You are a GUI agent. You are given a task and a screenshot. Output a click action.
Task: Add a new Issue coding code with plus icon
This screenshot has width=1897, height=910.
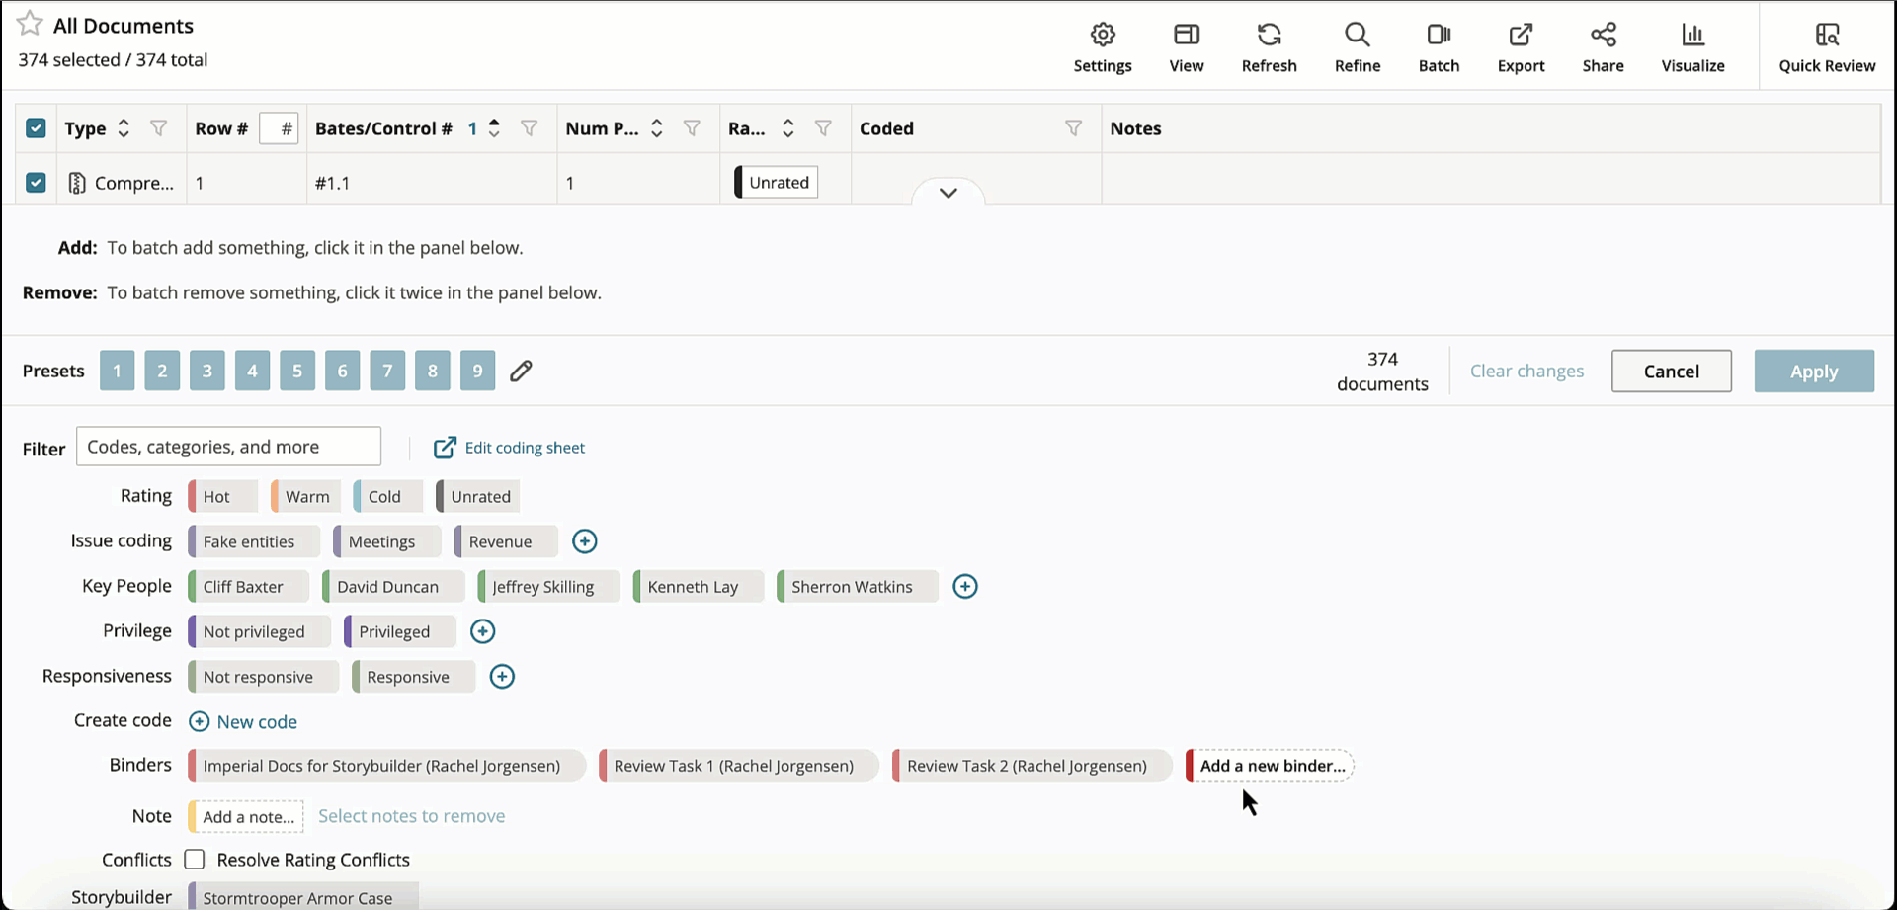coord(585,540)
